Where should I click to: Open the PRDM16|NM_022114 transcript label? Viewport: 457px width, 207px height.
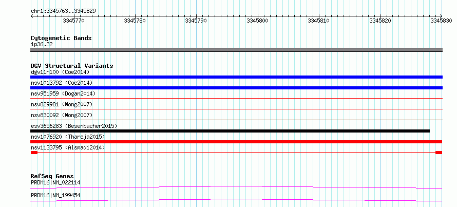[x=55, y=182]
